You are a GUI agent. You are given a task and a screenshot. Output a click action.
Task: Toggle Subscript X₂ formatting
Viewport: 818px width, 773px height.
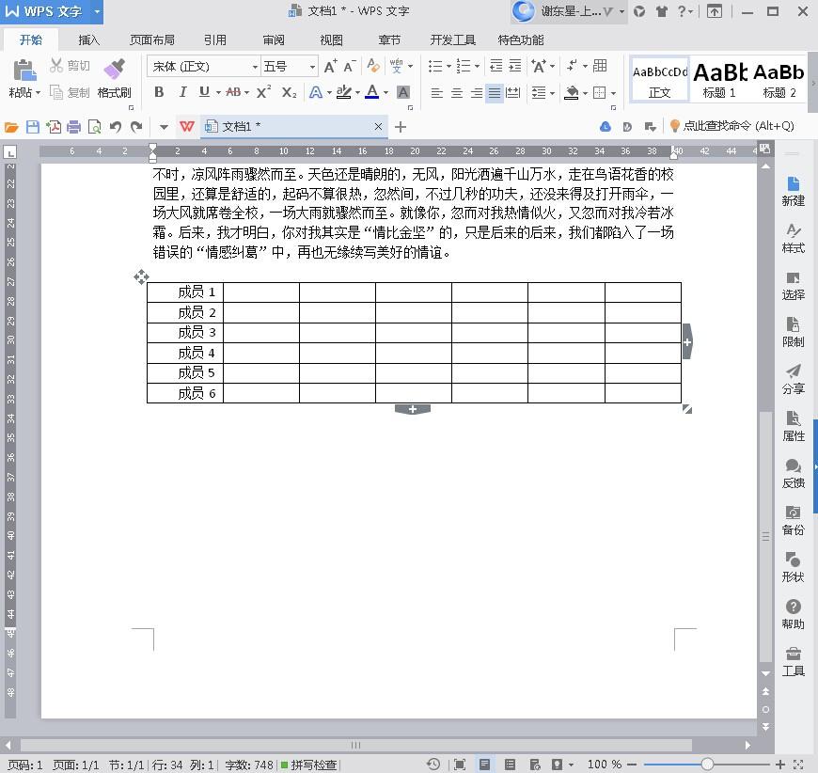[x=289, y=93]
